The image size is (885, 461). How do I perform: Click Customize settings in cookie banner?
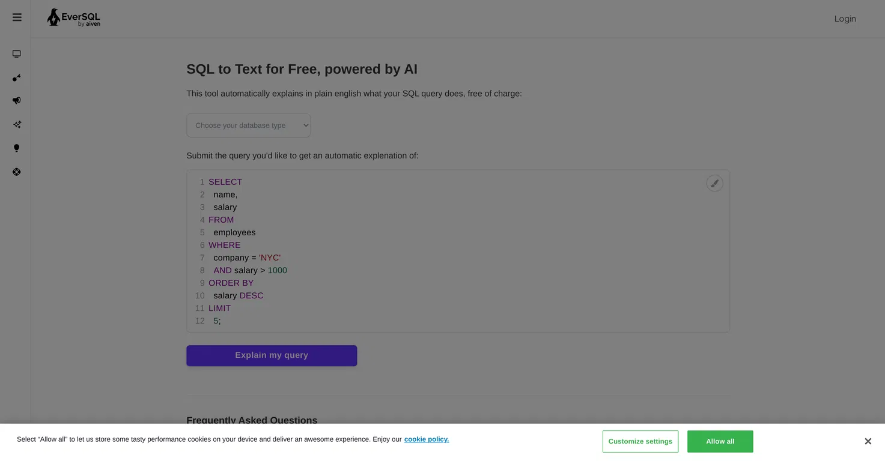point(640,441)
